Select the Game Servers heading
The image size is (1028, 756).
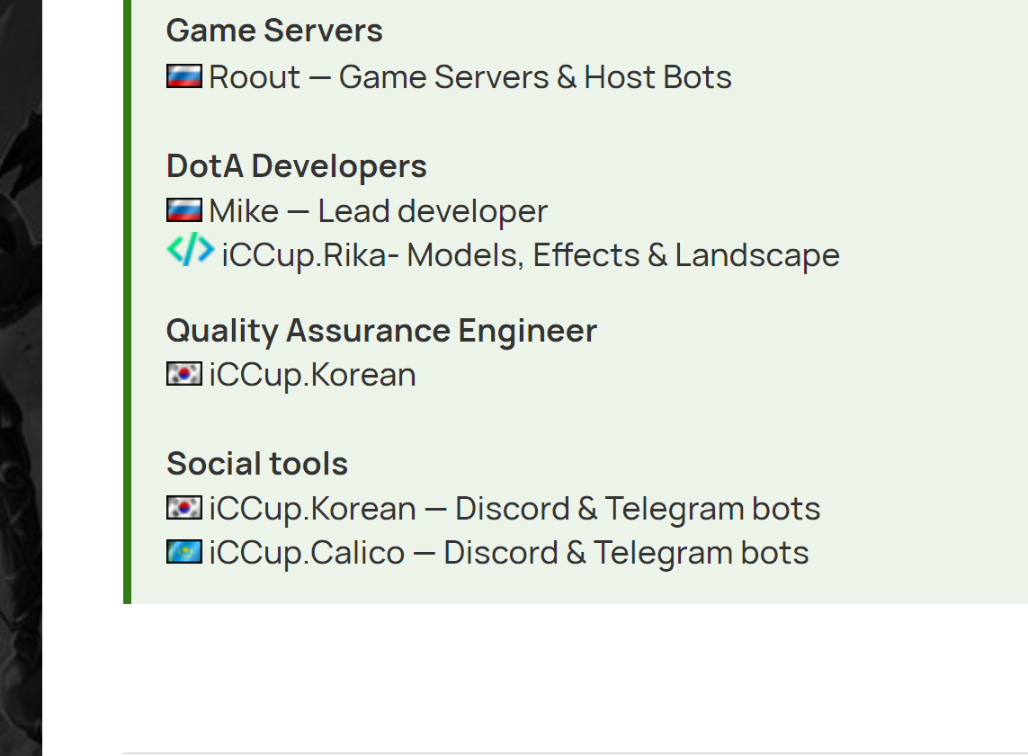point(274,31)
